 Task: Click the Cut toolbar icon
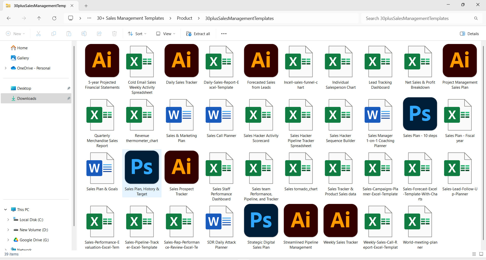38,34
